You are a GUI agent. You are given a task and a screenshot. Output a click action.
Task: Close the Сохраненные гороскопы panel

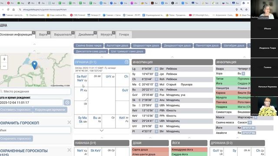click(x=69, y=150)
